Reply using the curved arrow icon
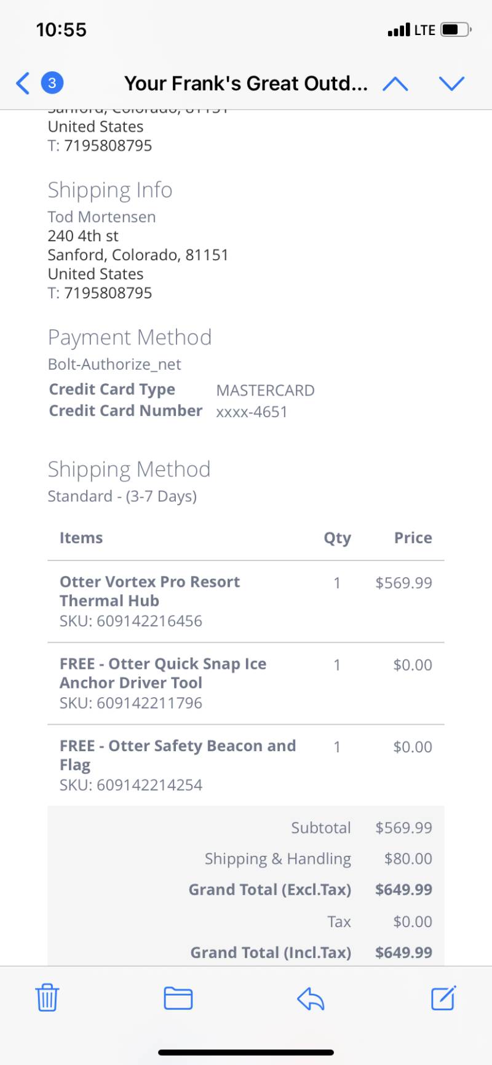 point(311,998)
